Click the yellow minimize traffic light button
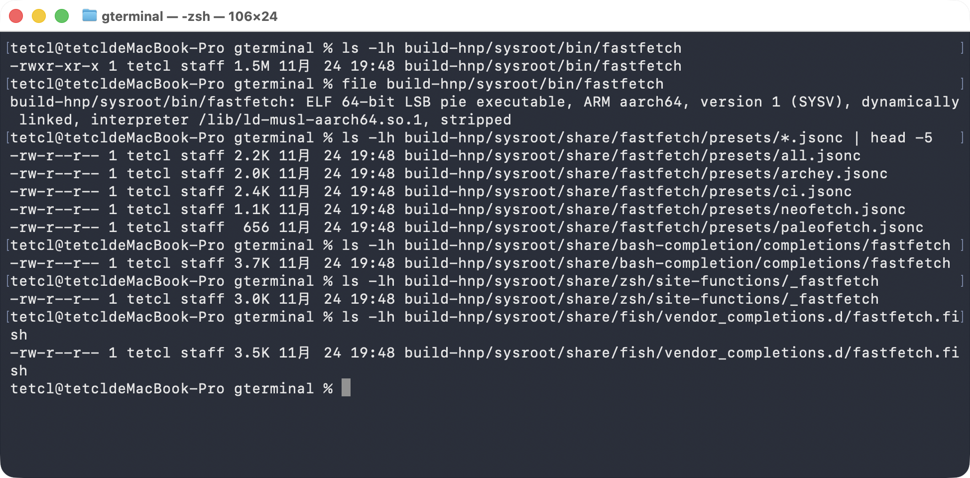970x478 pixels. point(39,16)
